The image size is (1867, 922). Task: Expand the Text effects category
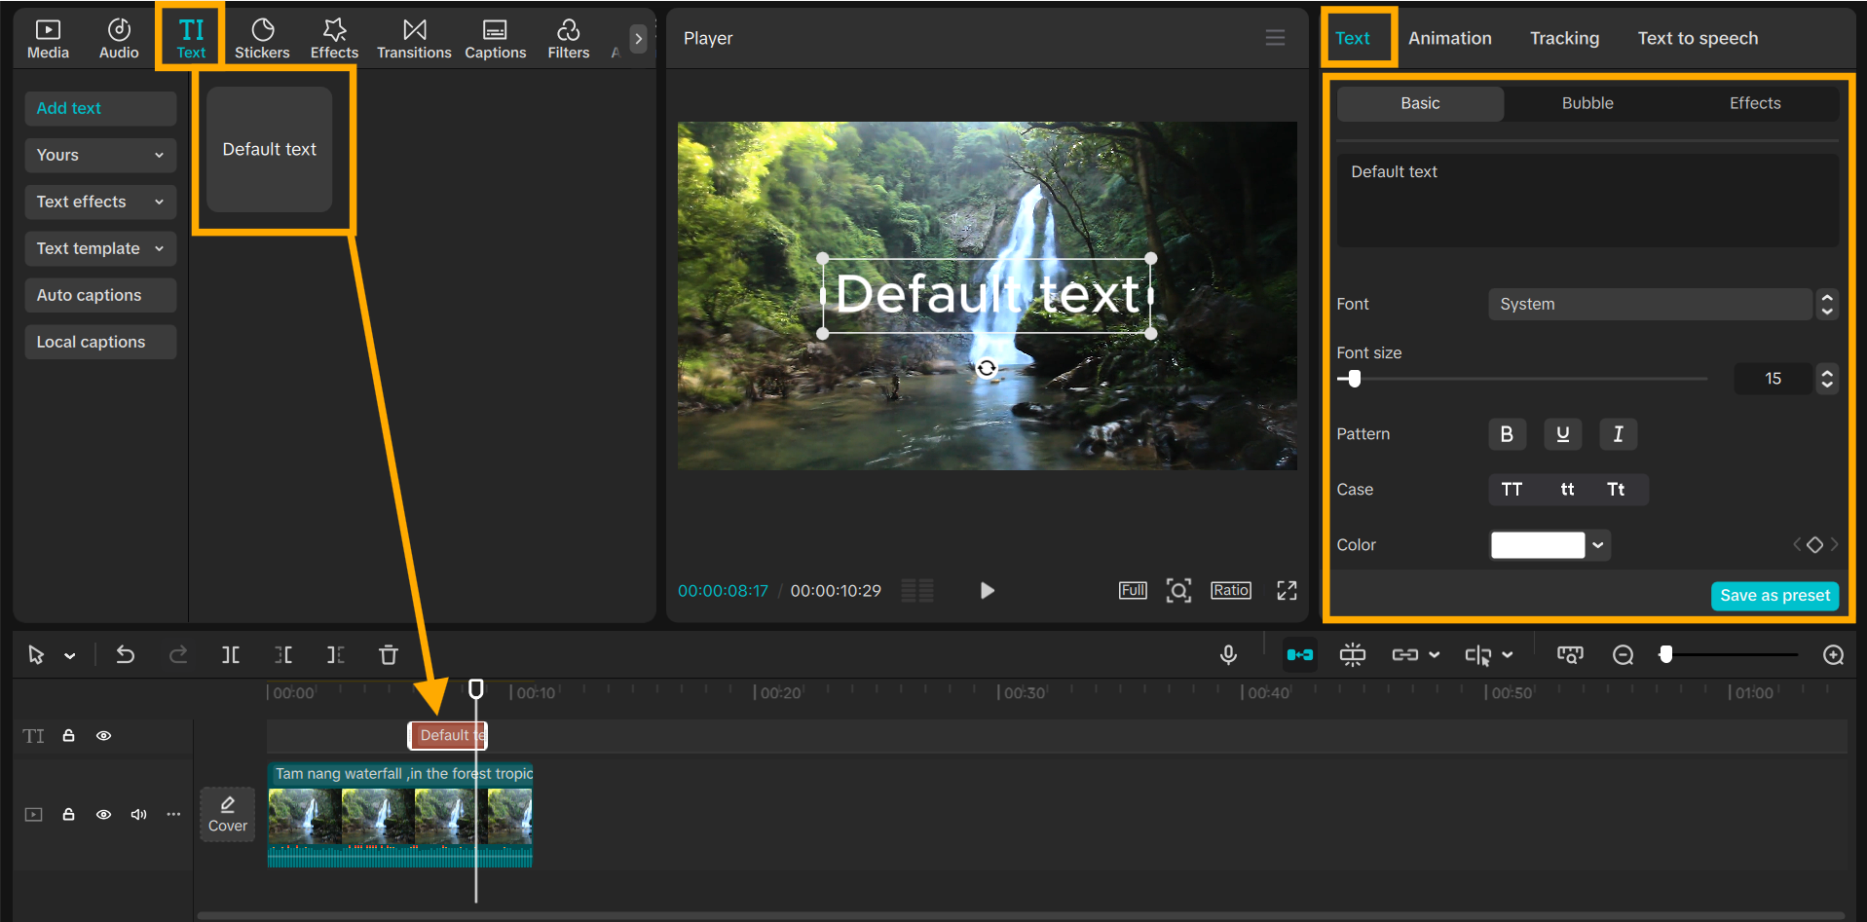pyautogui.click(x=100, y=202)
